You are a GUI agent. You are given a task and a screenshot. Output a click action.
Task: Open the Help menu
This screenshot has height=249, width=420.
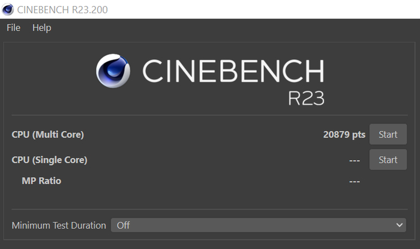42,28
